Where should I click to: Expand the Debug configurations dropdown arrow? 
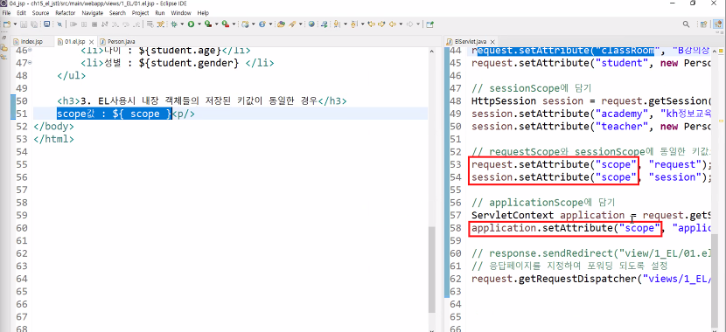[x=182, y=24]
